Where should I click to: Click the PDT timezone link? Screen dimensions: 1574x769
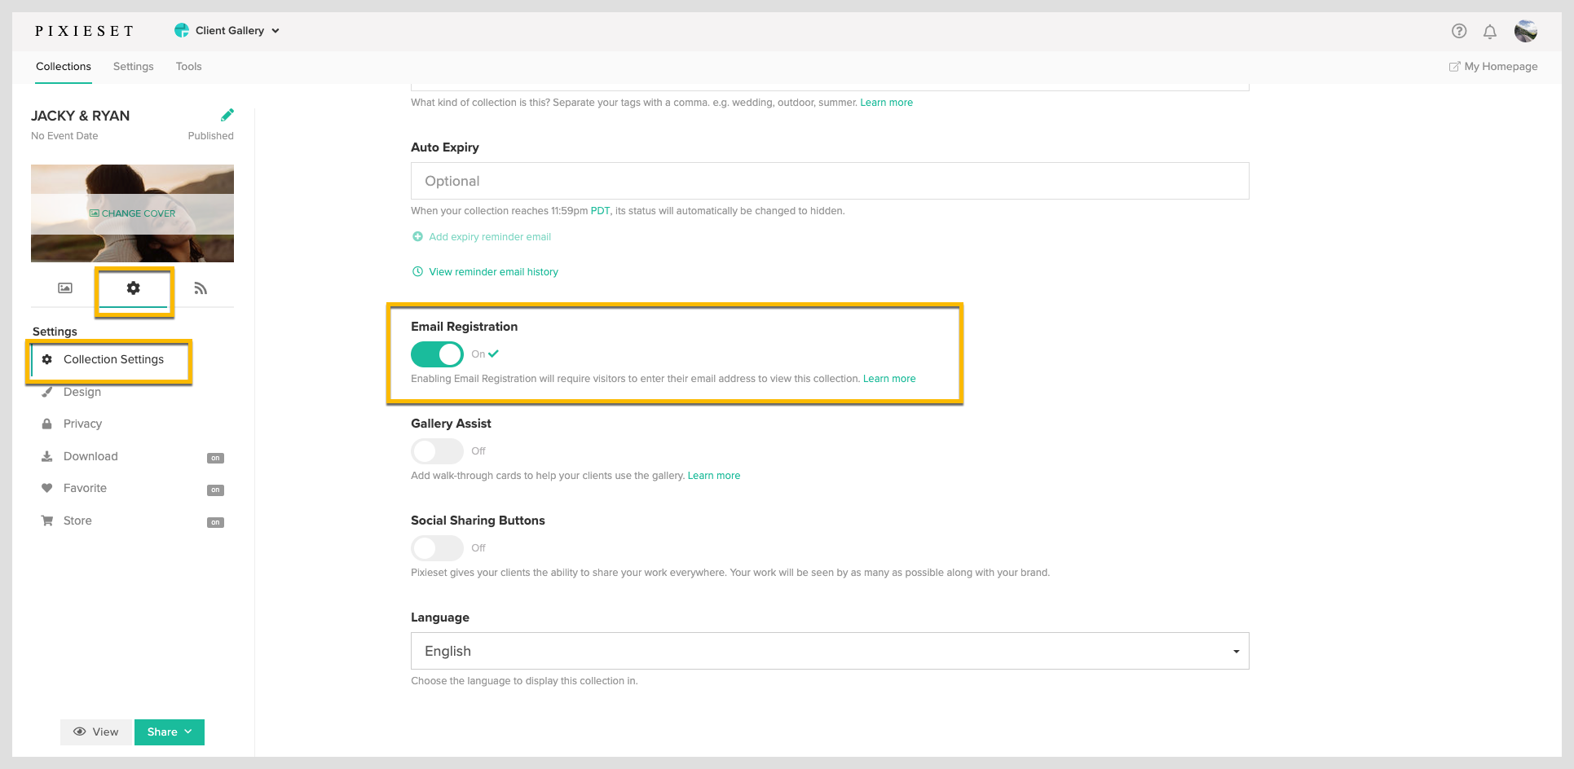pyautogui.click(x=600, y=211)
